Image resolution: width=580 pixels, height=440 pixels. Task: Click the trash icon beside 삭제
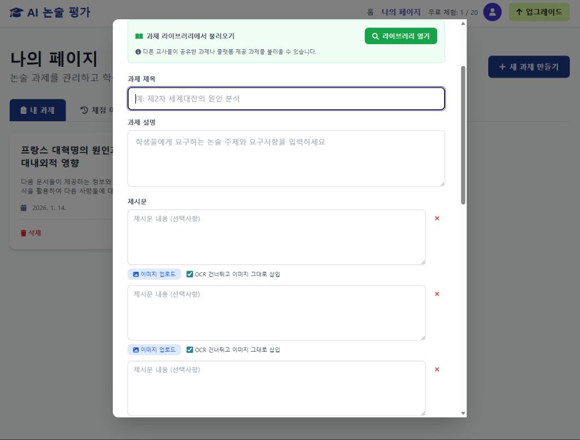tap(23, 233)
